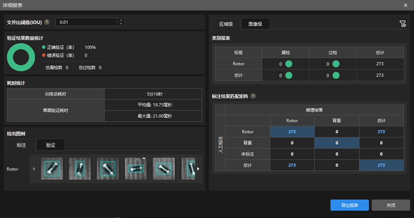Click the 推理结果 matrix header
Screen dimensions: 414x218
point(314,110)
